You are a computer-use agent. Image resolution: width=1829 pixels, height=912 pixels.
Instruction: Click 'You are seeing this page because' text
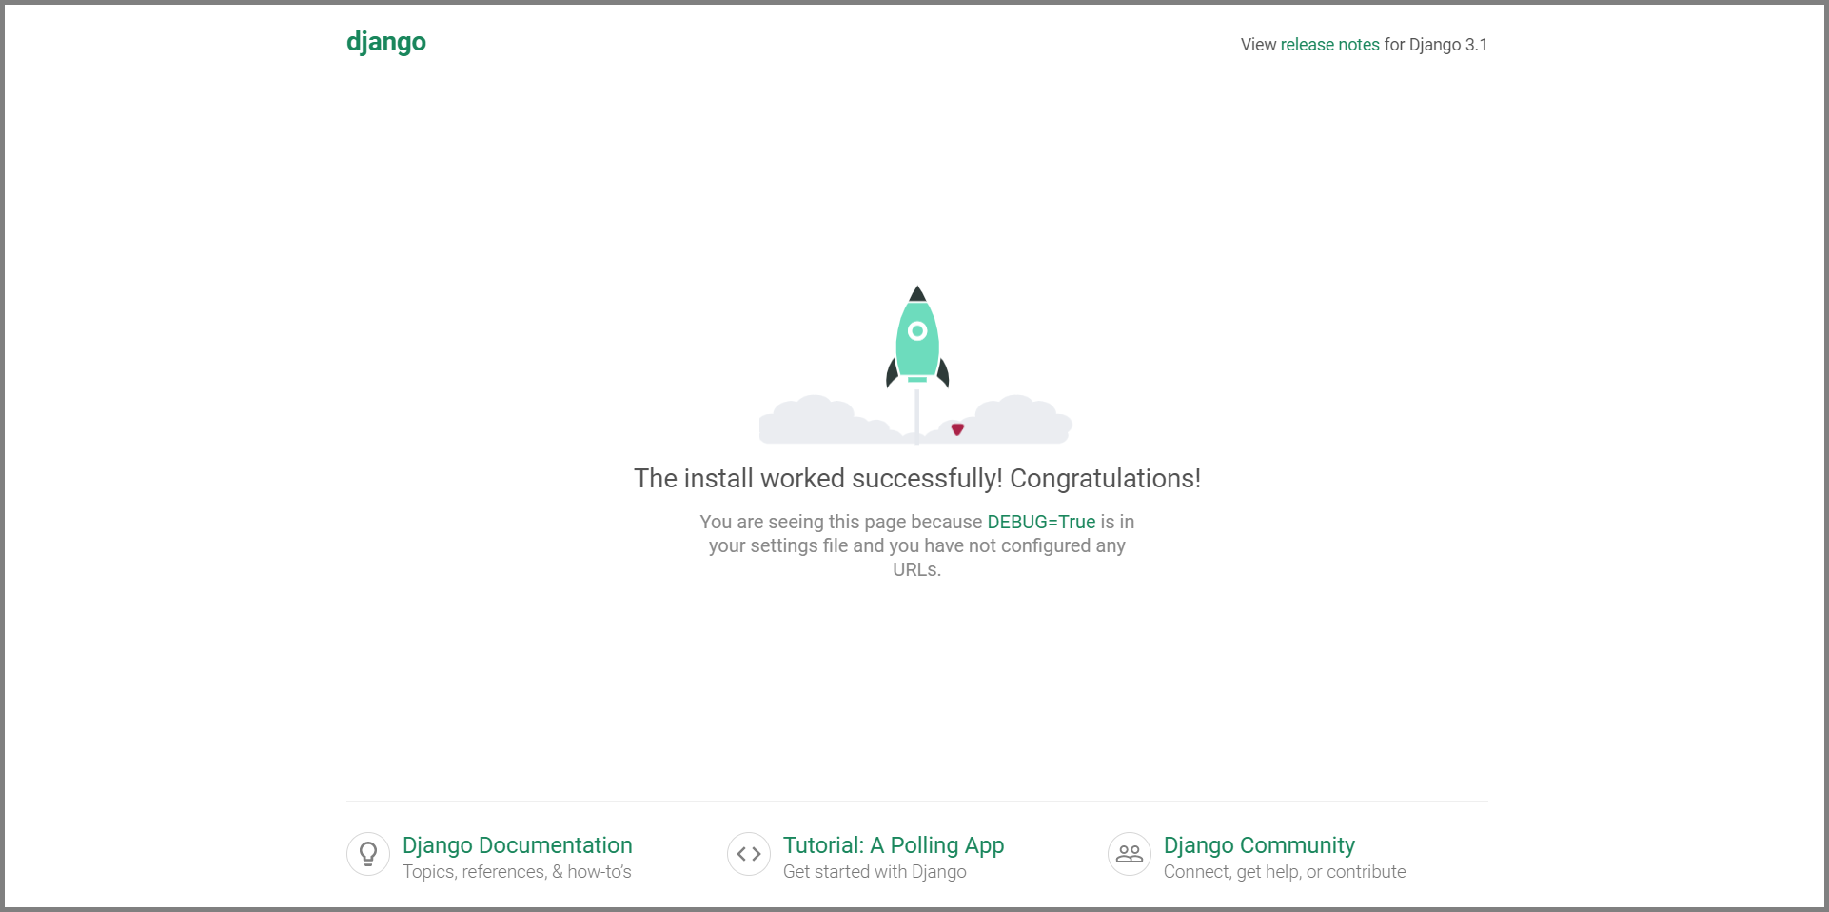tap(841, 522)
